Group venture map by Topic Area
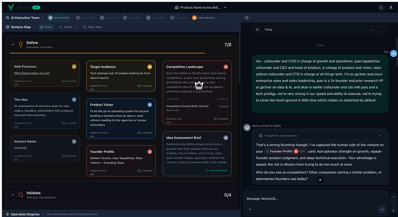 click(92, 27)
